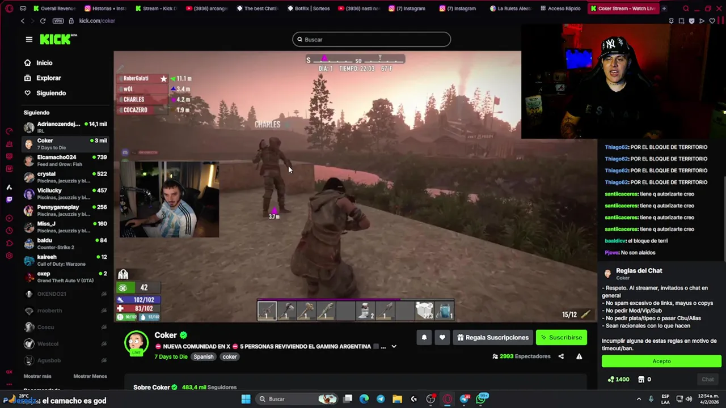726x408 pixels.
Task: Open the 7 Days to Die category link
Action: tap(171, 357)
